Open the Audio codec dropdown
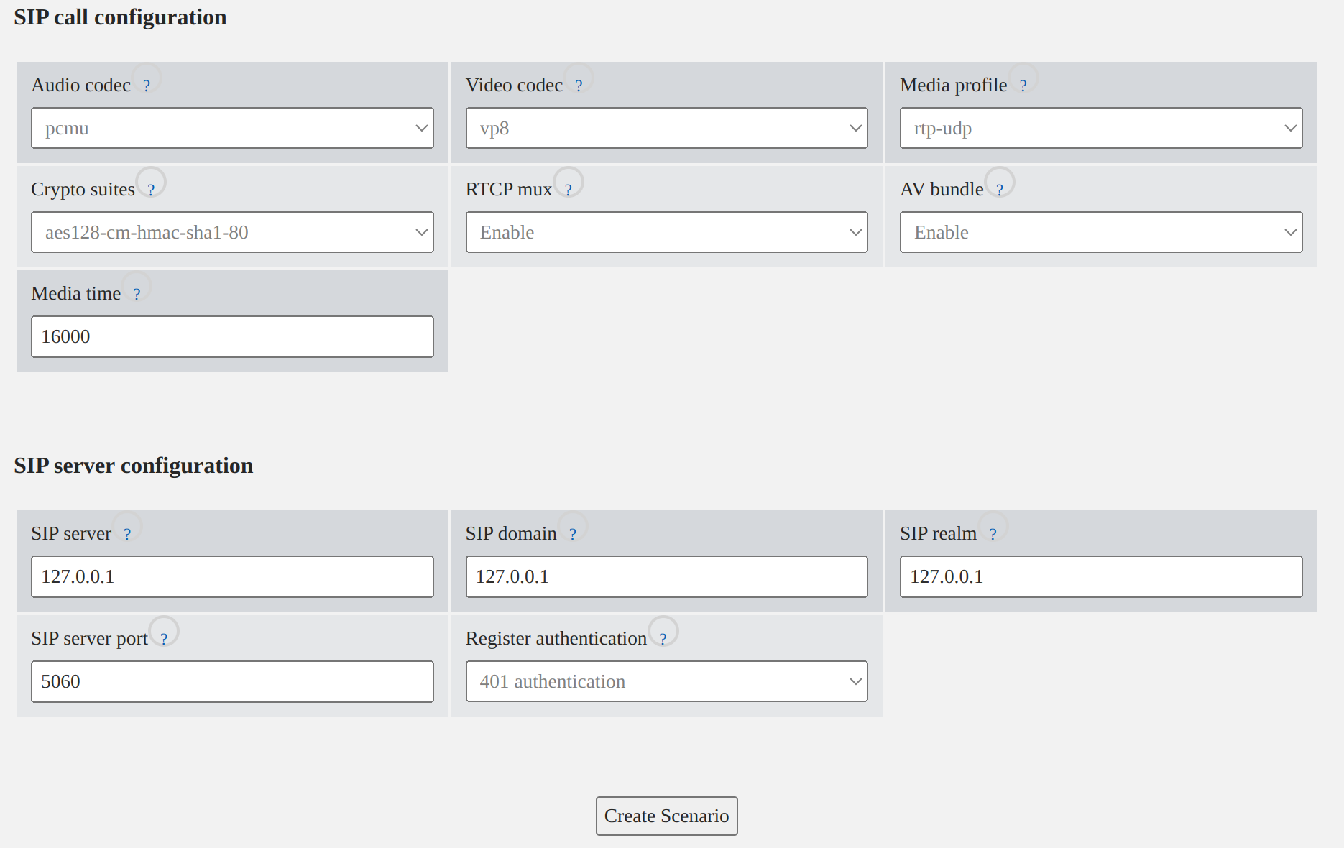 point(232,128)
